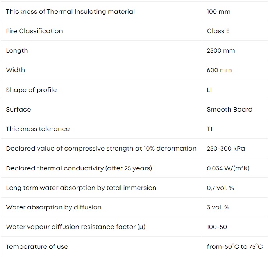The height and width of the screenshot is (257, 268).
Task: Select the compressive strength at 10% deformation label
Action: tap(101, 149)
